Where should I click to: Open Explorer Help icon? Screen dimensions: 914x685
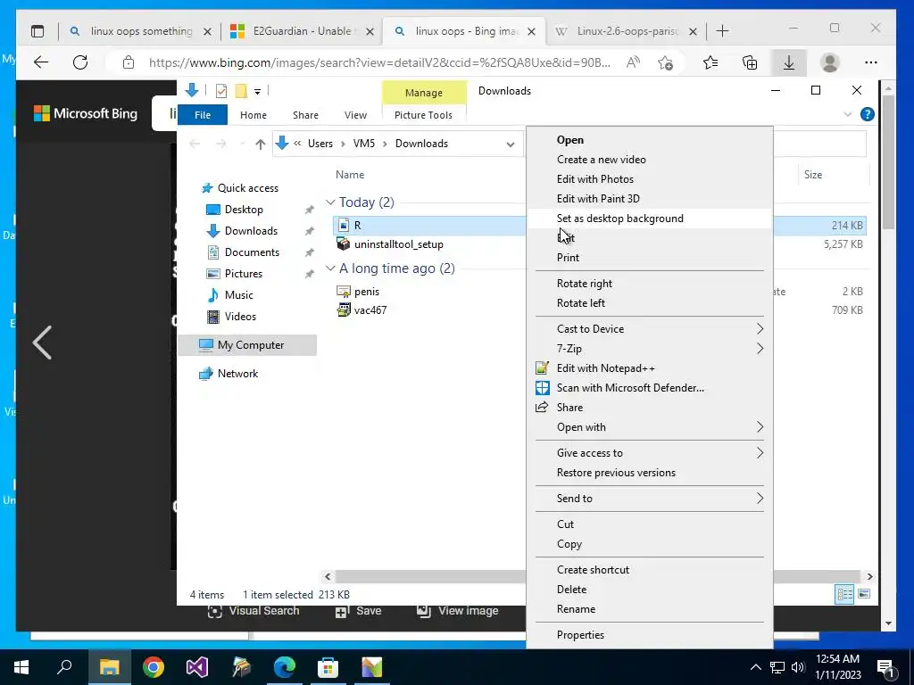(868, 114)
